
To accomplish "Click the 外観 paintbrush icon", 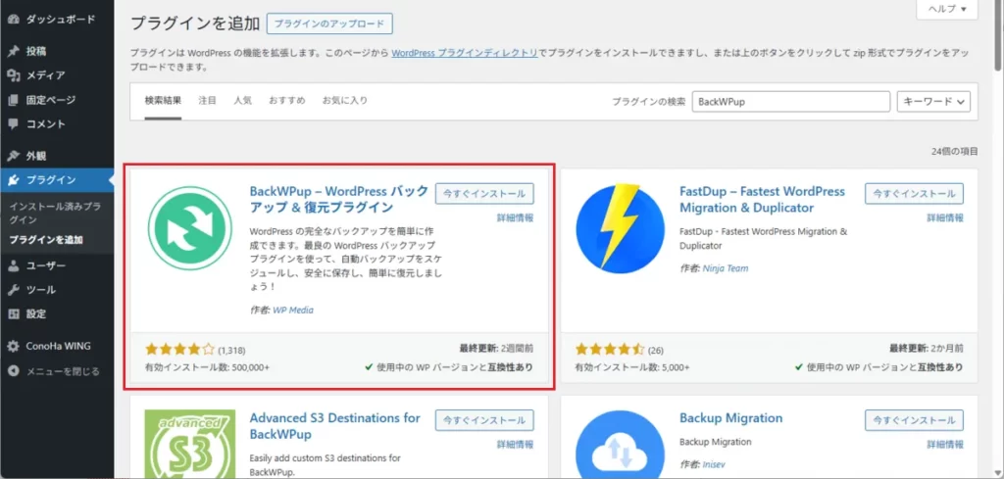I will (x=13, y=156).
